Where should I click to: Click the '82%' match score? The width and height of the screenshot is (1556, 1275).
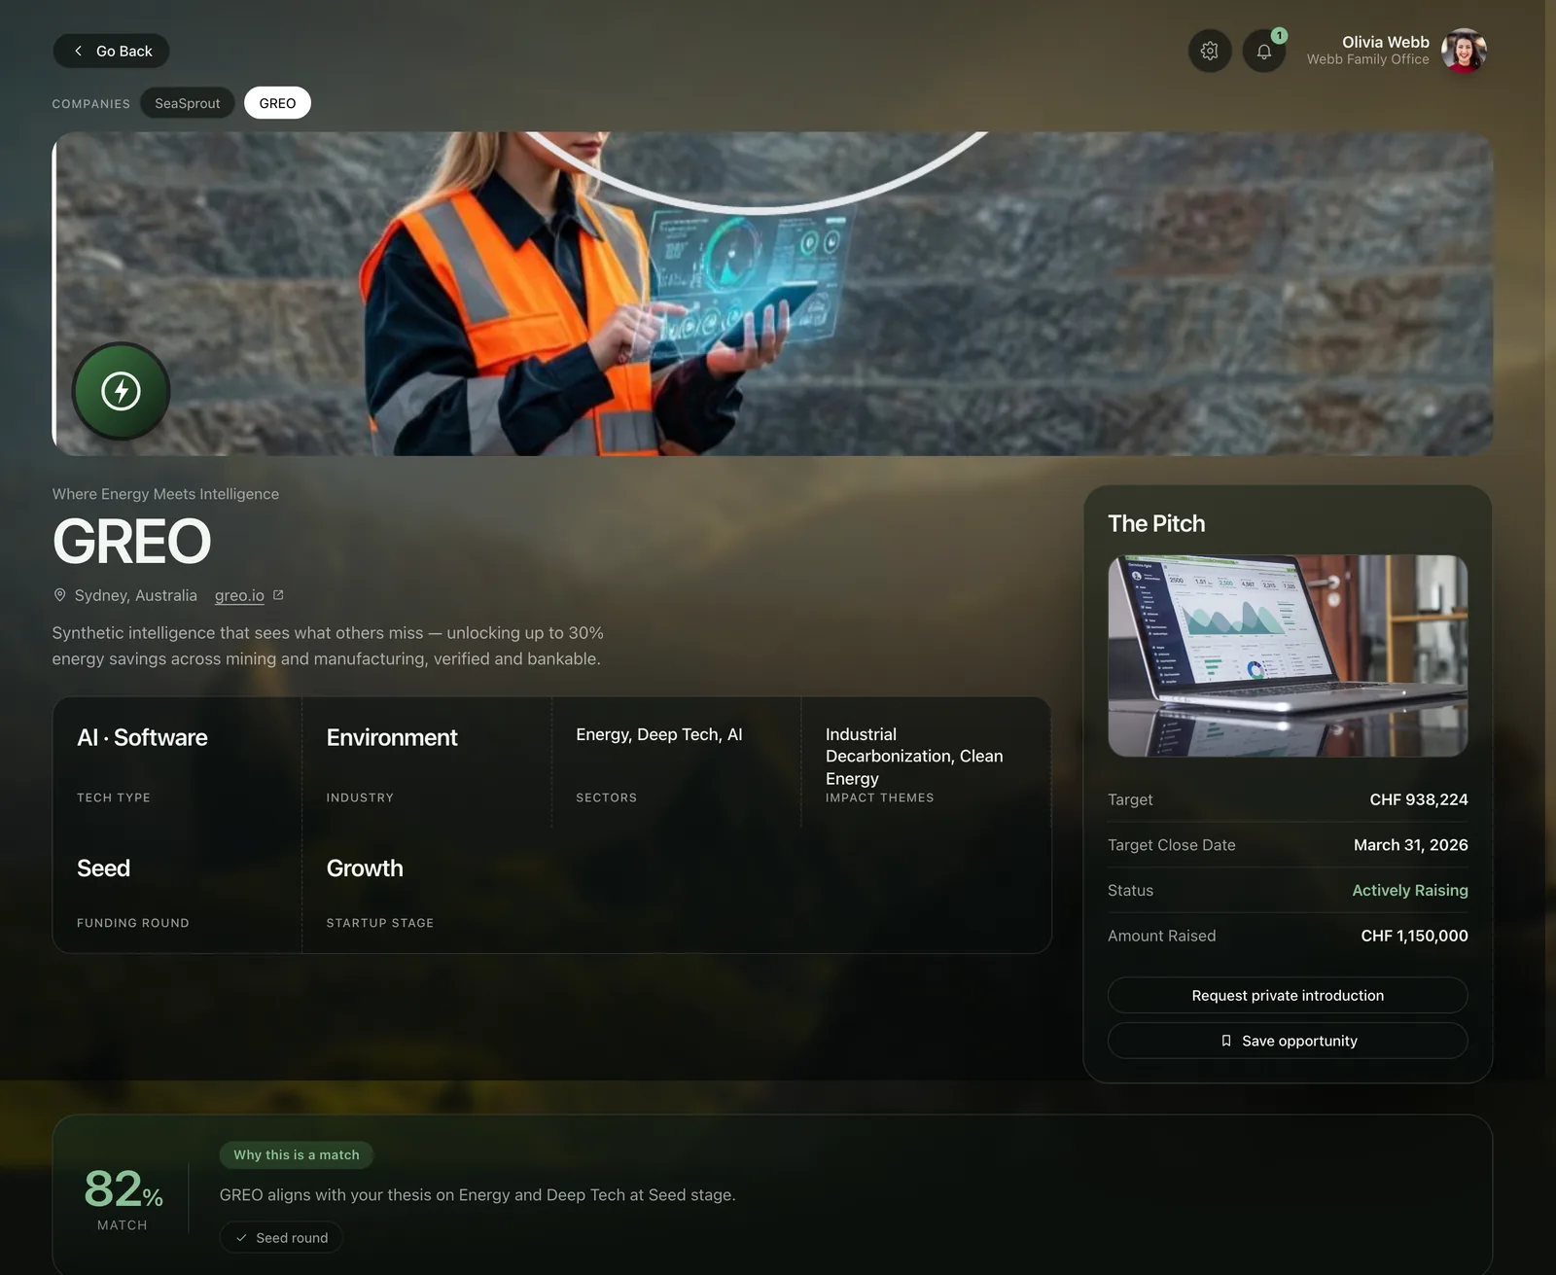(x=124, y=1188)
